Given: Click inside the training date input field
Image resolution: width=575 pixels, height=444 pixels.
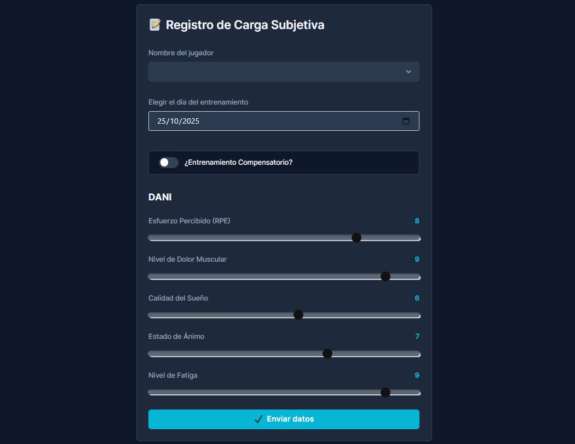Looking at the screenshot, I should click(x=246, y=121).
